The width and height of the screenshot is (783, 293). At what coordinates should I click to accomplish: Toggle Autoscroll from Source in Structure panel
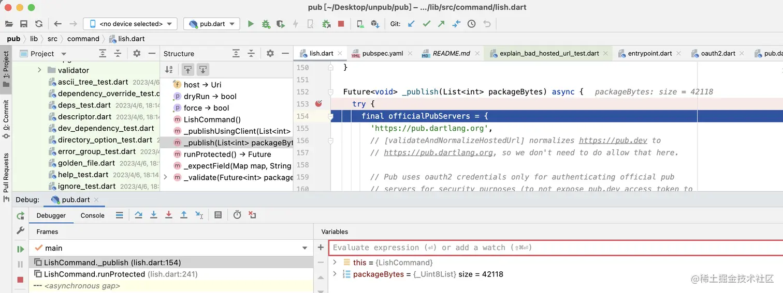click(202, 69)
